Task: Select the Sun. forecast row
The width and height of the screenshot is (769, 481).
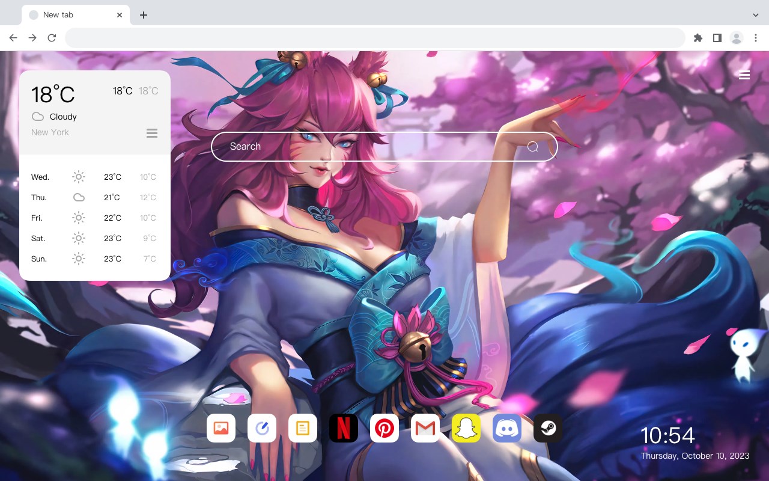Action: [94, 259]
